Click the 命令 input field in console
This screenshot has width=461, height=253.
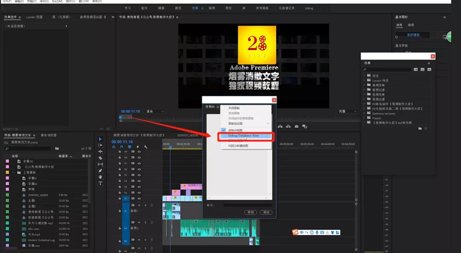(x=248, y=205)
